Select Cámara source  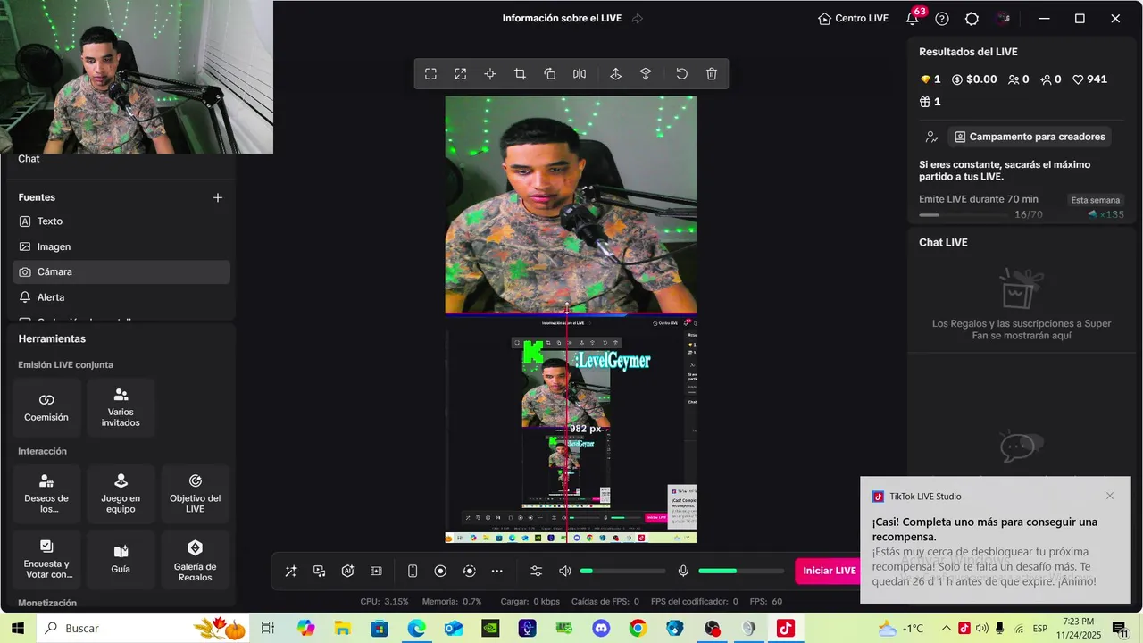(121, 271)
